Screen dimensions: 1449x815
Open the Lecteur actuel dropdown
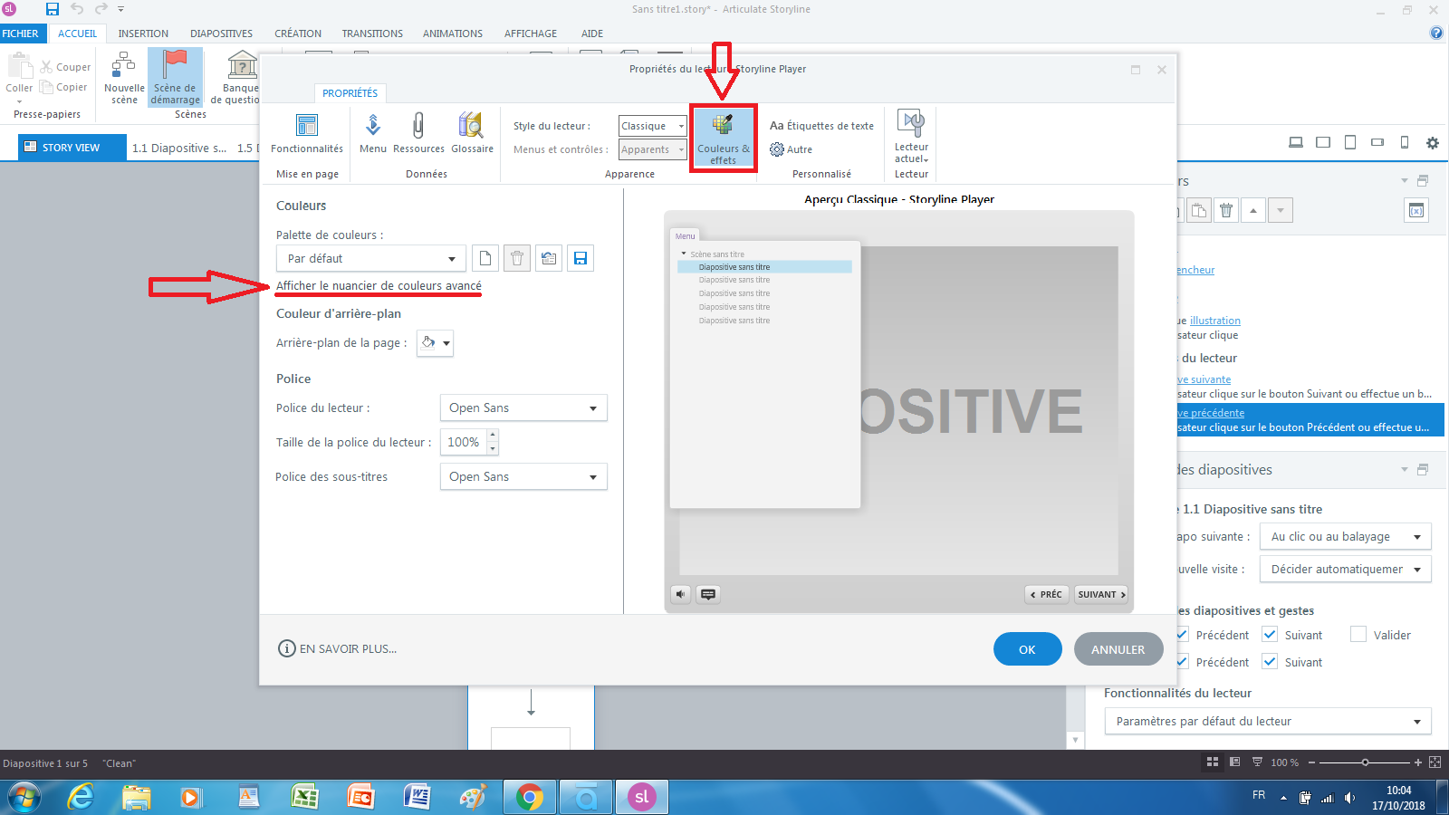pos(911,138)
